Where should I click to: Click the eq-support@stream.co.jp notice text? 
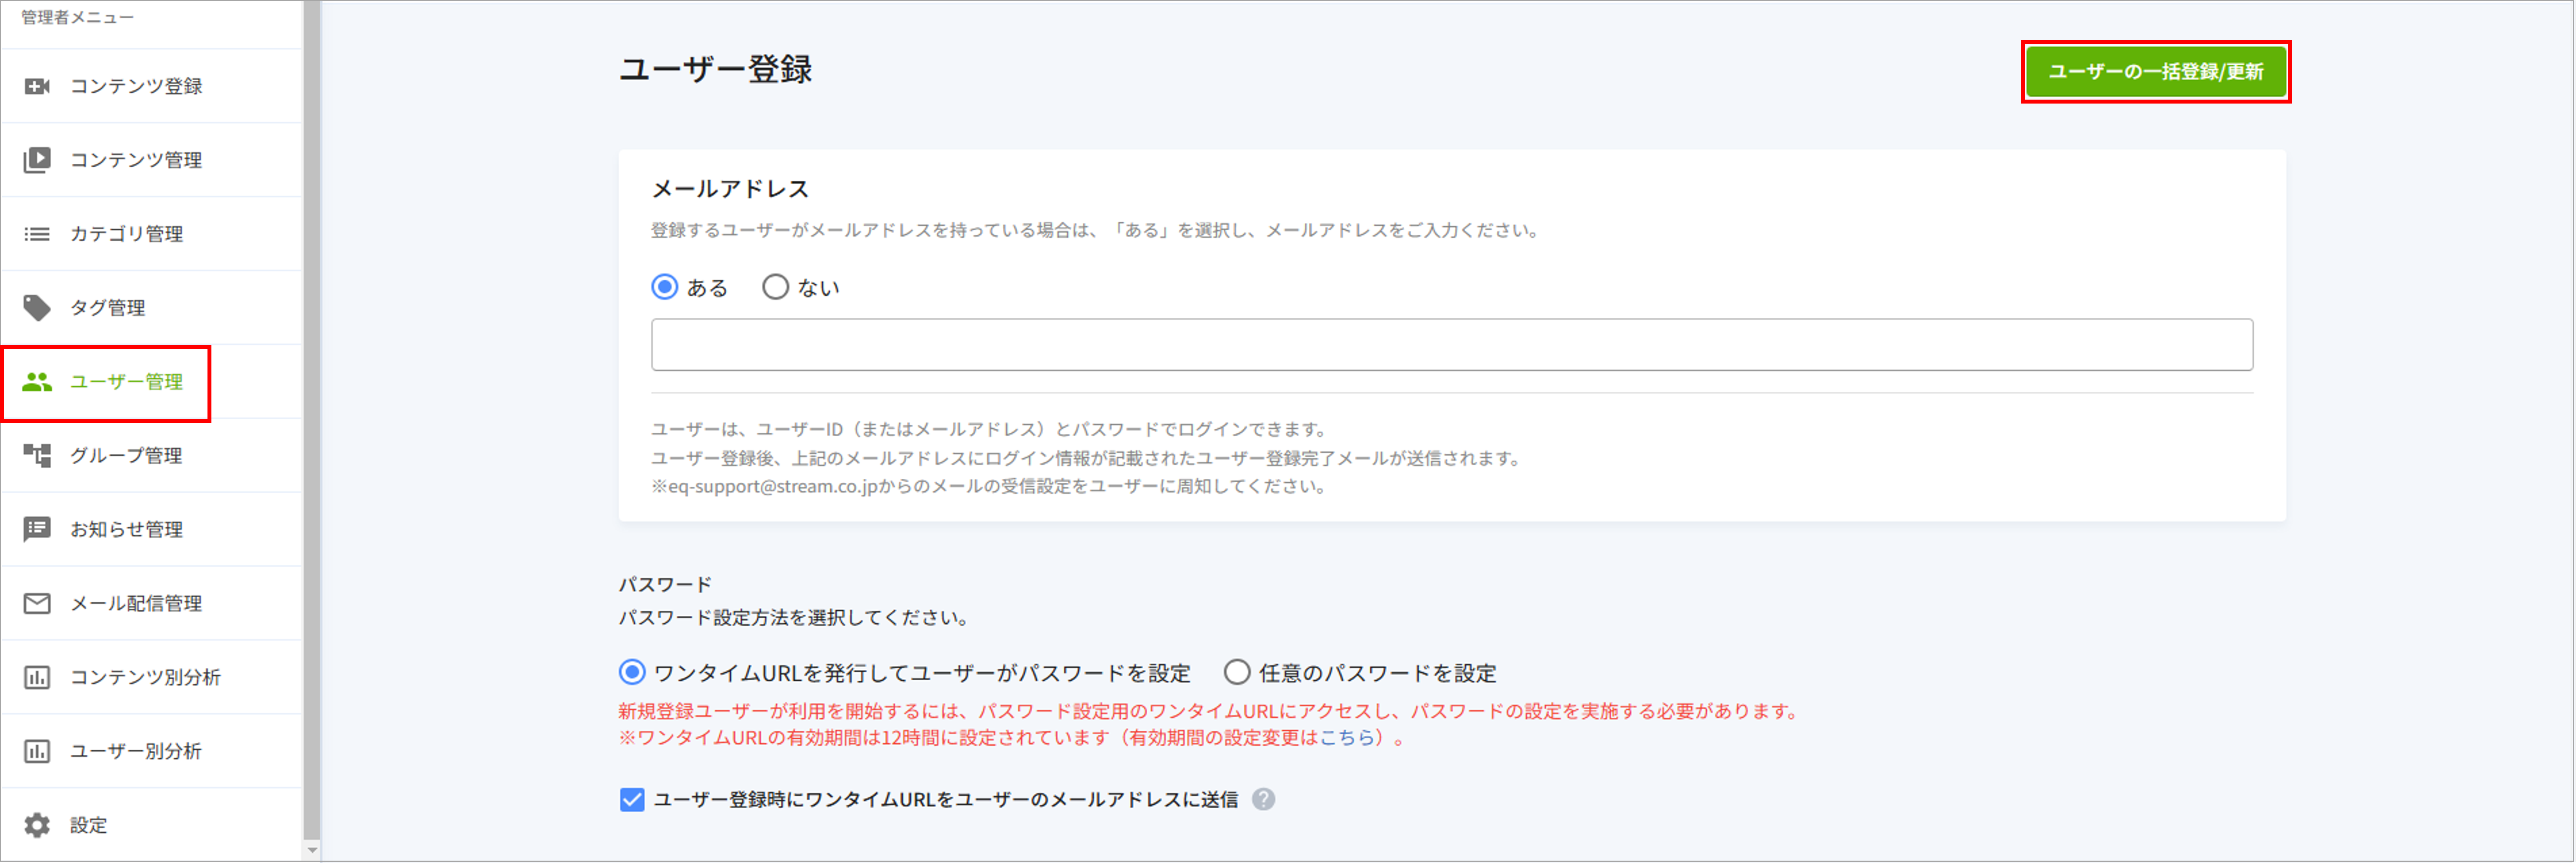990,487
